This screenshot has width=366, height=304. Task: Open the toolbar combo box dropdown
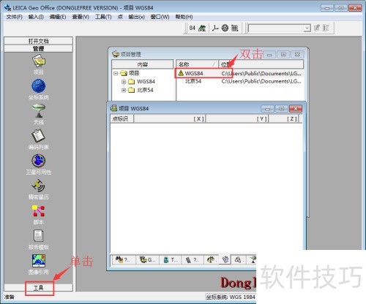coord(307,28)
